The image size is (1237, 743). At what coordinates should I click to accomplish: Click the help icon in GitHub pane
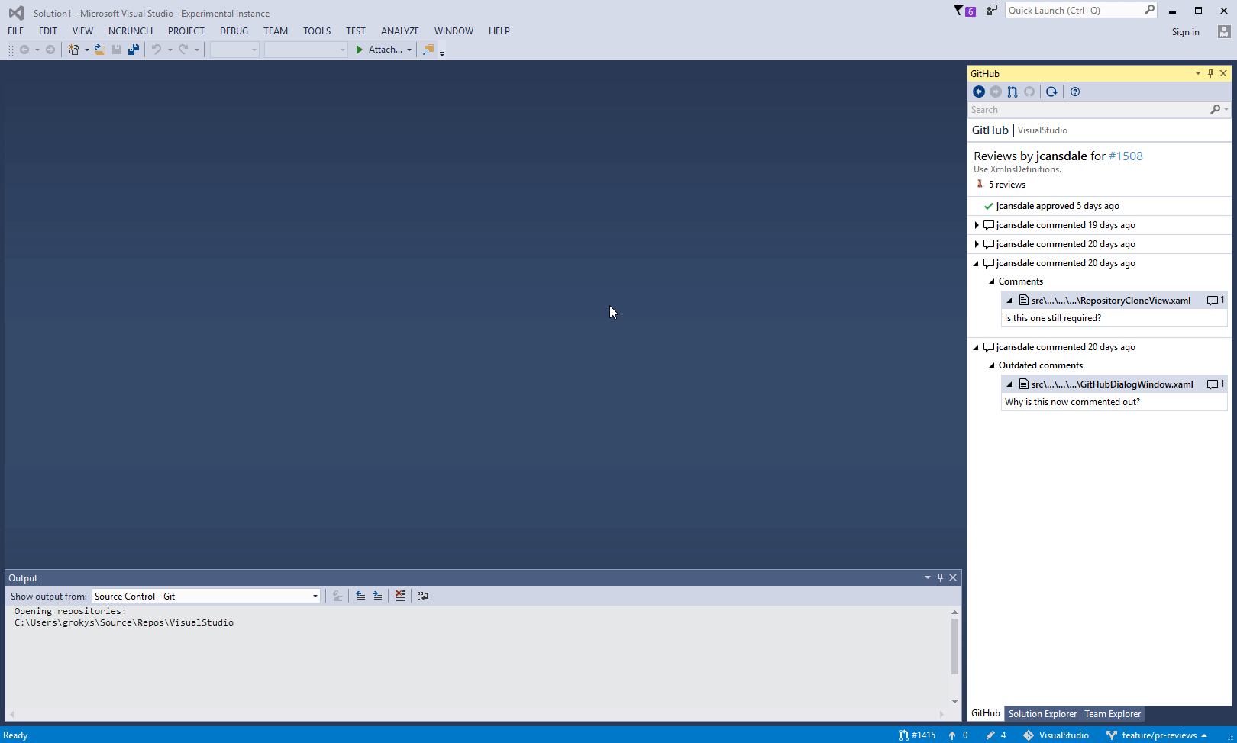[x=1075, y=92]
